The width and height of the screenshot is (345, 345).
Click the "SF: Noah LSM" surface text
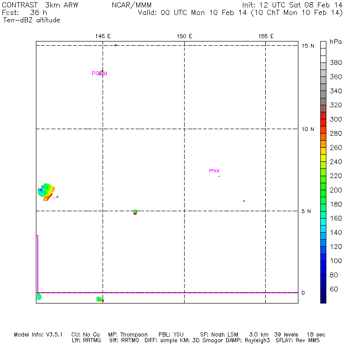pos(219,335)
